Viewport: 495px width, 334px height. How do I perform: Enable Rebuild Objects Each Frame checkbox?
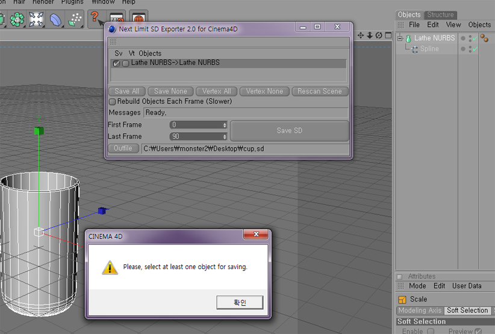click(x=112, y=102)
